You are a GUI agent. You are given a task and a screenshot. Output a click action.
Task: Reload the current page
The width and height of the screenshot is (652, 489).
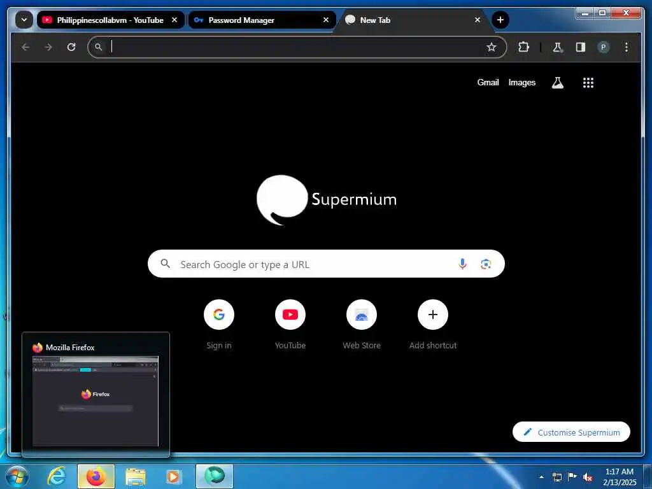point(71,47)
